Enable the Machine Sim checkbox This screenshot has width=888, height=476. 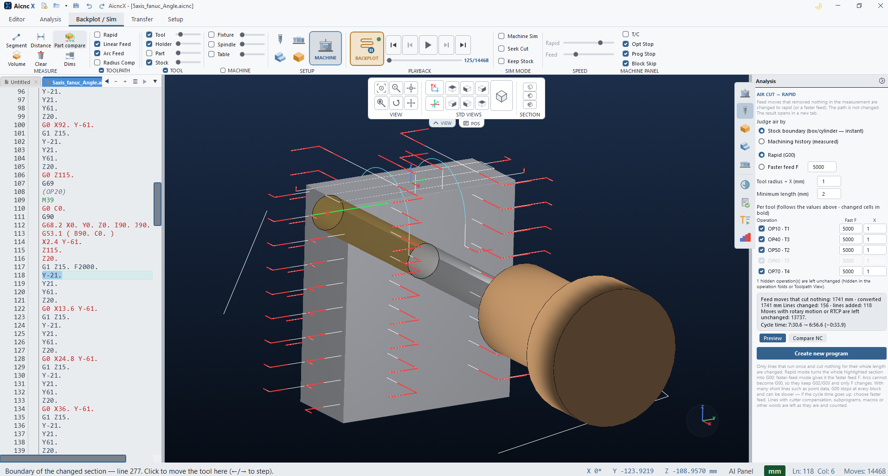(x=502, y=36)
